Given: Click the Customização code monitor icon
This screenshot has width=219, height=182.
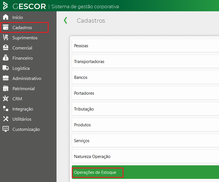Looking at the screenshot, I should click(6, 129).
